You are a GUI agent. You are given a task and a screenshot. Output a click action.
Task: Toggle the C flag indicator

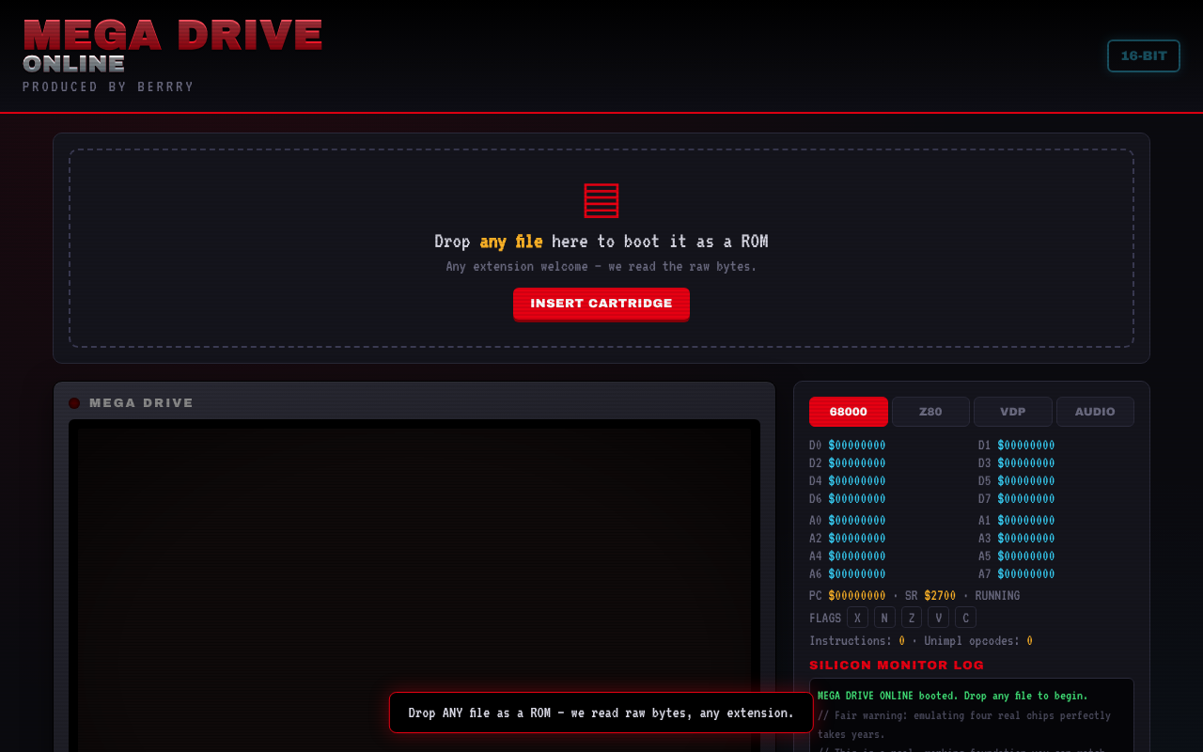[965, 618]
